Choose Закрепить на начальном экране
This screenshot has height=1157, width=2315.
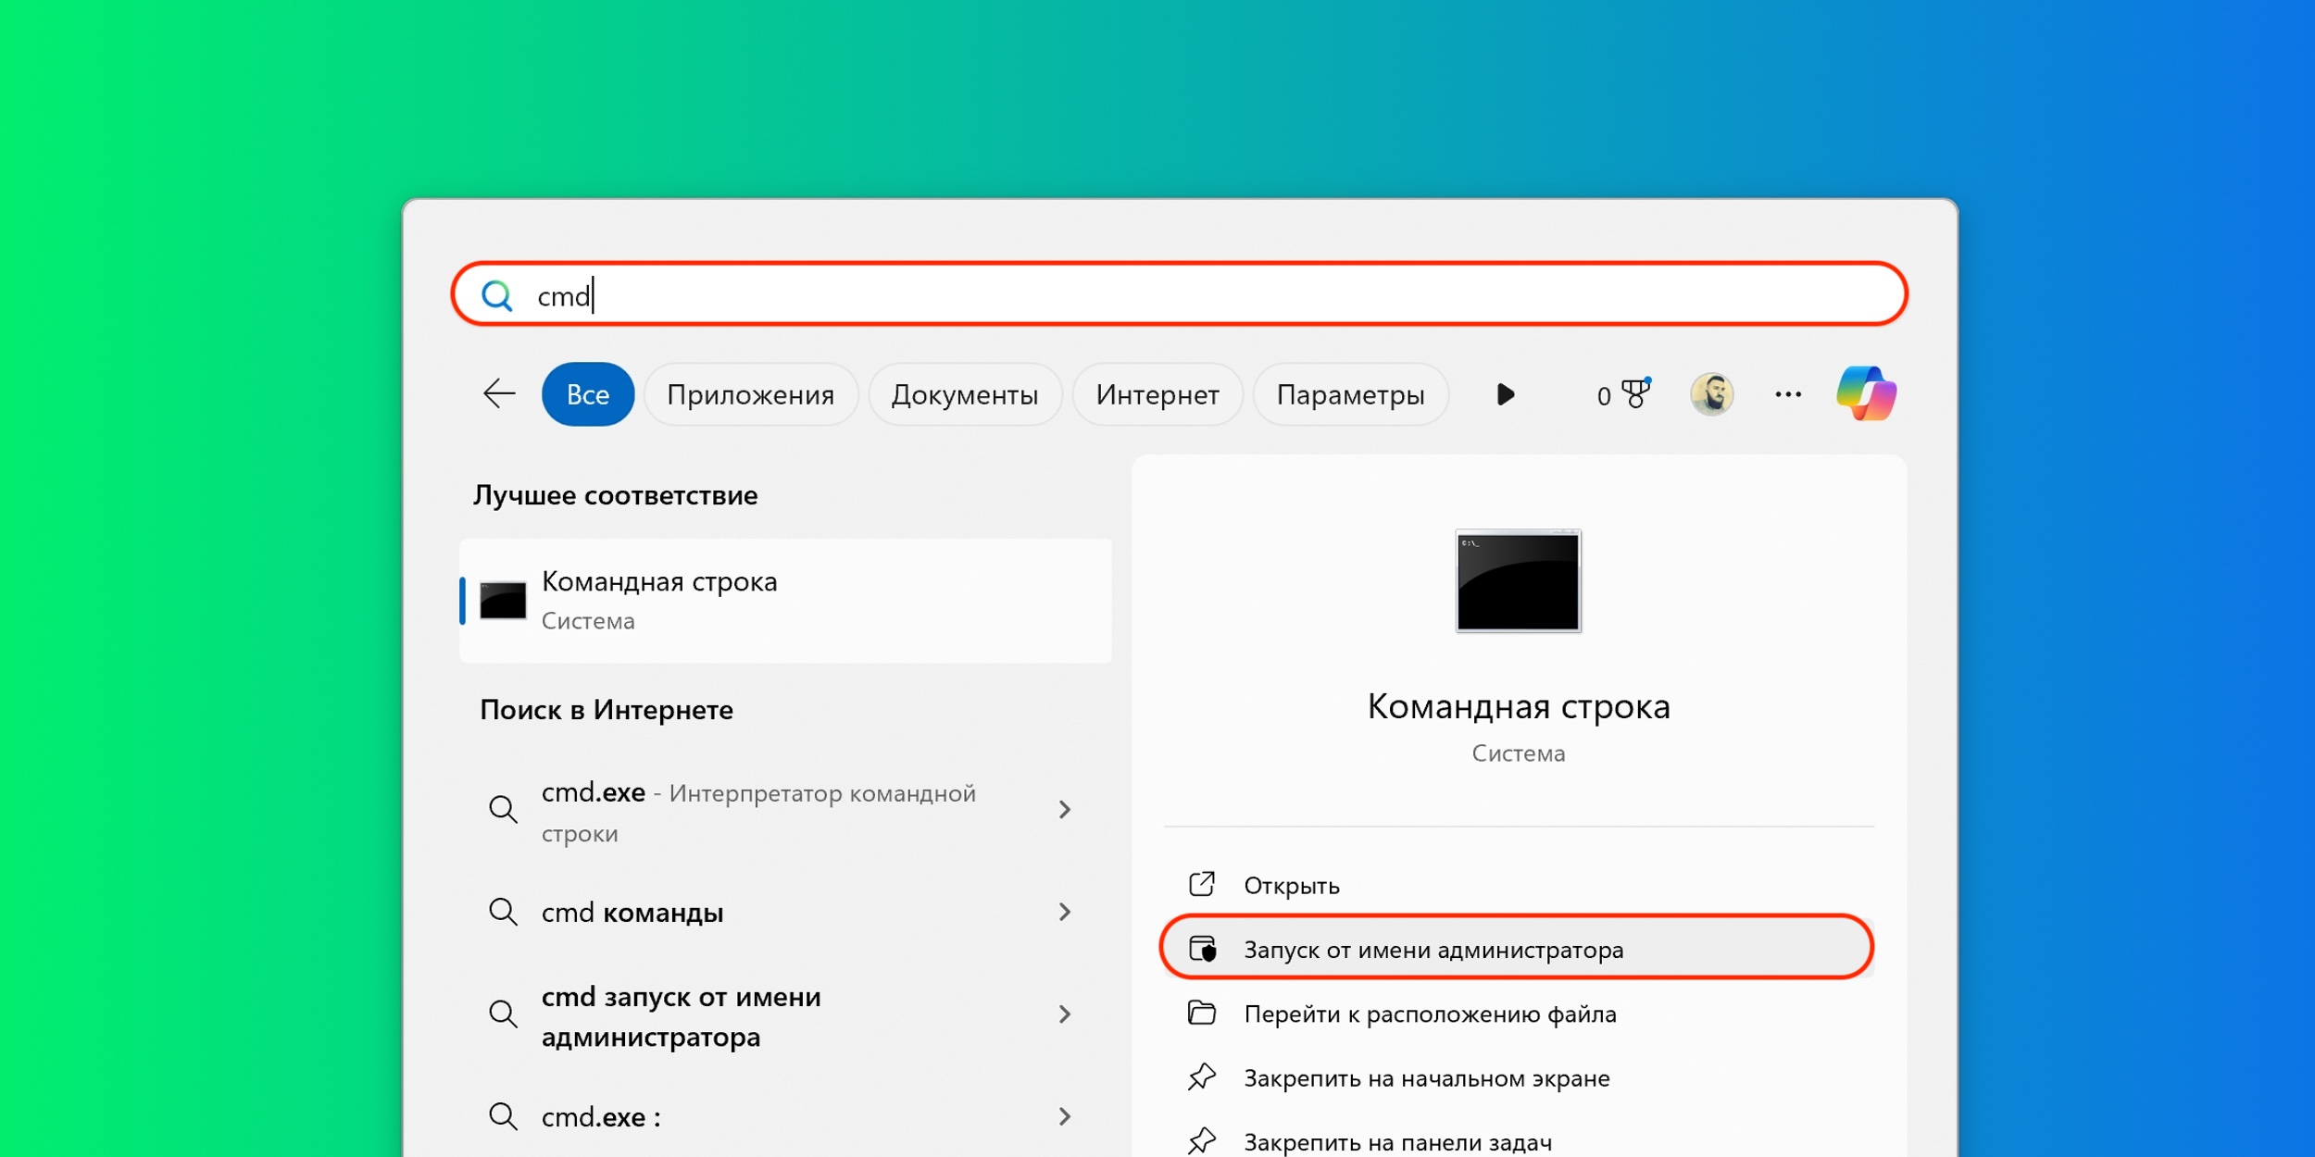[1519, 1078]
